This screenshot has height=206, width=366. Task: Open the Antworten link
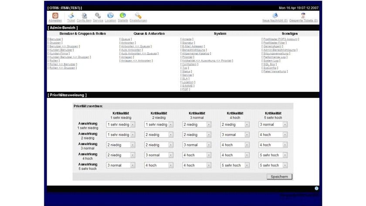coord(128,43)
